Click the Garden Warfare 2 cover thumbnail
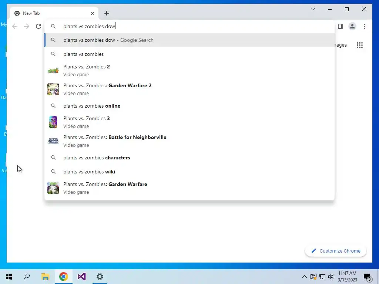 pos(53,89)
